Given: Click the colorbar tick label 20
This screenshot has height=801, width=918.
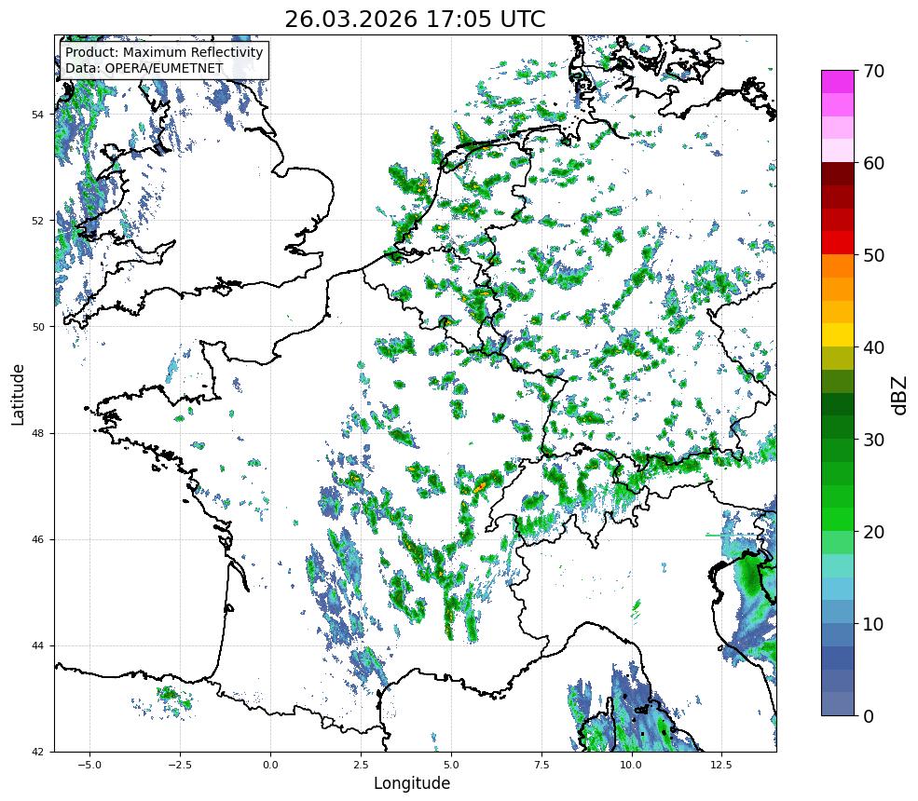Looking at the screenshot, I should pyautogui.click(x=873, y=532).
